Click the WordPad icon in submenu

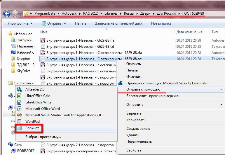pos(19,121)
